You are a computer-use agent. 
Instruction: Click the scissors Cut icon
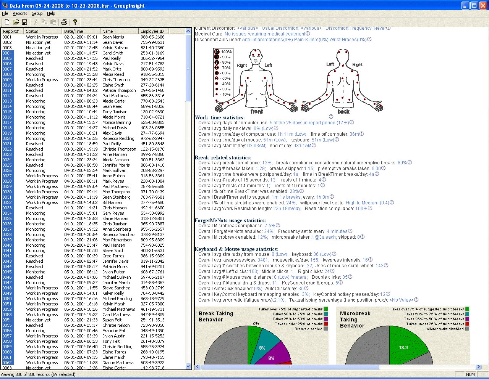(36, 22)
